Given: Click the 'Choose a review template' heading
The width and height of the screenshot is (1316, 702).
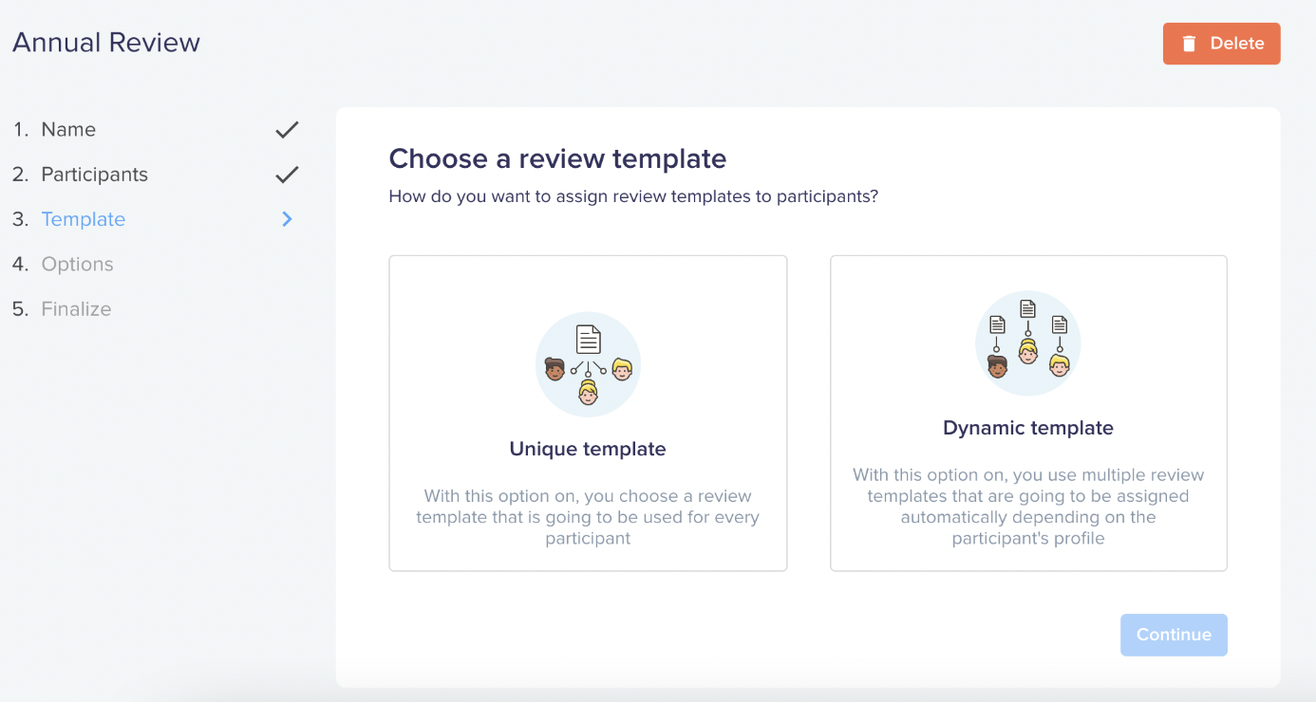Looking at the screenshot, I should [x=557, y=158].
